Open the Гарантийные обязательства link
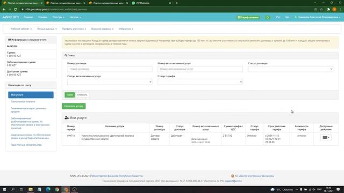Image resolution: width=344 pixels, height=193 pixels. (x=26, y=145)
